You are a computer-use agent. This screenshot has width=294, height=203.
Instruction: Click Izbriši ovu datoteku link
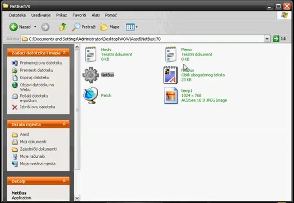click(37, 107)
